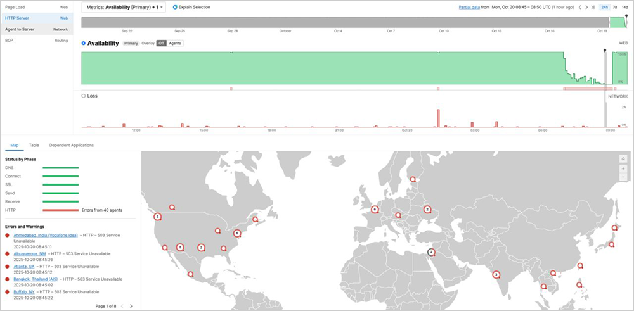Zoom out on the map

coord(623,177)
